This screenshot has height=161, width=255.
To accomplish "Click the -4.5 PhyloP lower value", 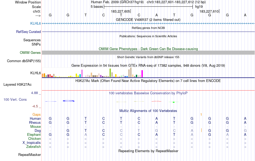I will click(35, 106).
